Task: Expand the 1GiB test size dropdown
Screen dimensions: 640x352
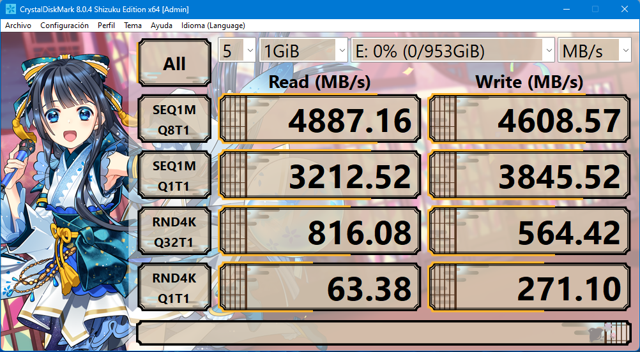Action: [x=303, y=50]
